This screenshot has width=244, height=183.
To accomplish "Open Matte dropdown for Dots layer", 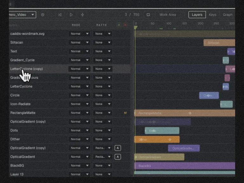I will [x=103, y=130].
